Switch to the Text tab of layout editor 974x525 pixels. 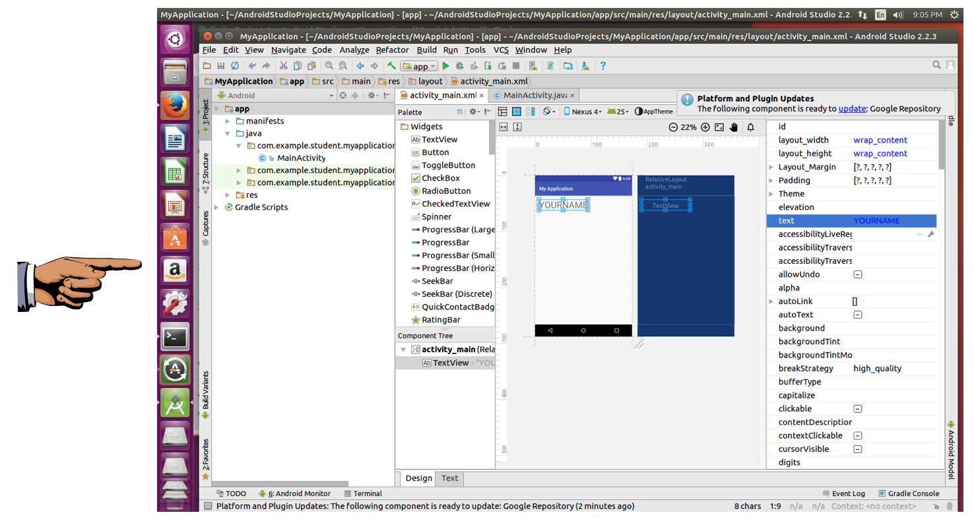[449, 478]
